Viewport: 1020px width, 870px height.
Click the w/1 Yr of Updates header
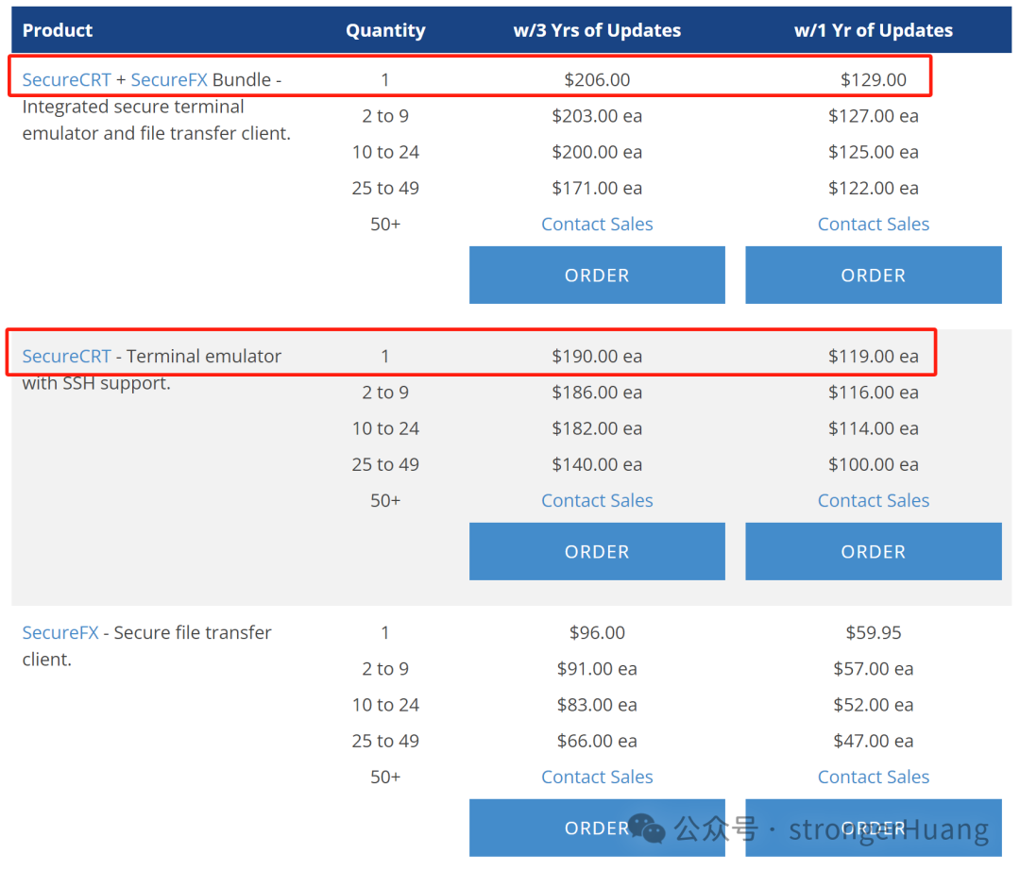pyautogui.click(x=874, y=30)
